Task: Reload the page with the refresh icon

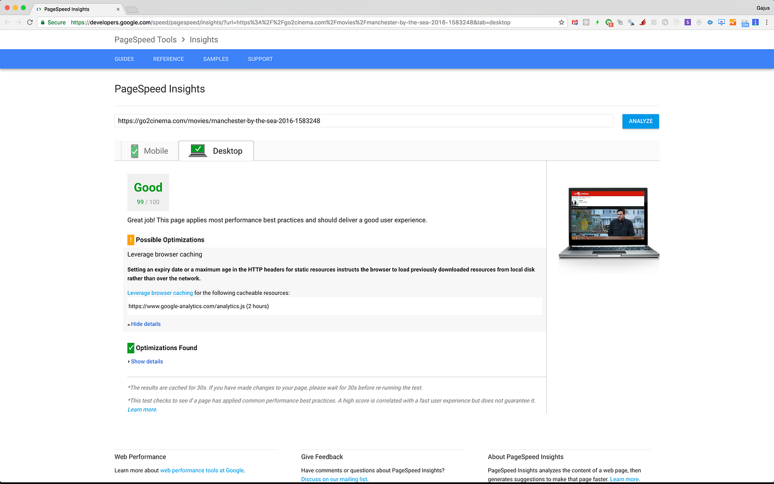Action: (30, 23)
